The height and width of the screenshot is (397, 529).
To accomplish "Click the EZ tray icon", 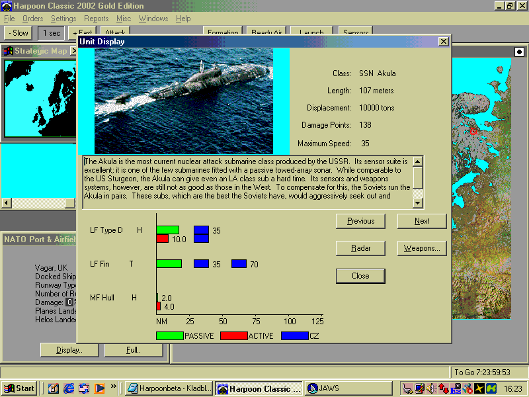I will 456,388.
